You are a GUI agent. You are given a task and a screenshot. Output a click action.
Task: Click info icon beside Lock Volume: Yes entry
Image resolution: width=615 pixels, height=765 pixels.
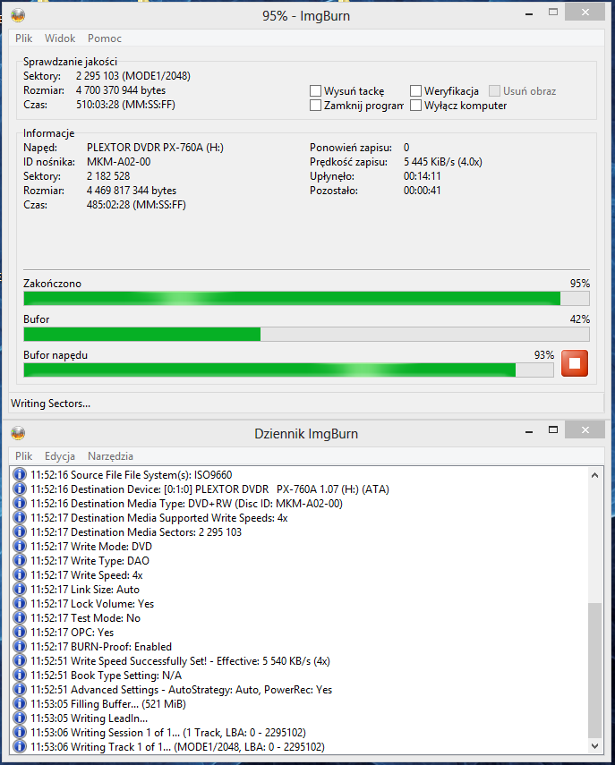coord(20,604)
